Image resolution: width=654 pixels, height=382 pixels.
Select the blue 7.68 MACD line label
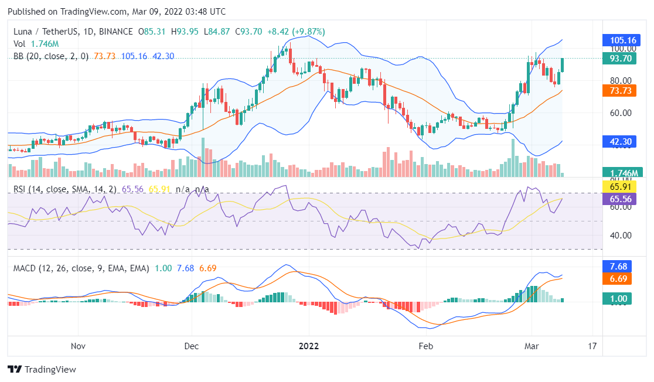pos(619,267)
